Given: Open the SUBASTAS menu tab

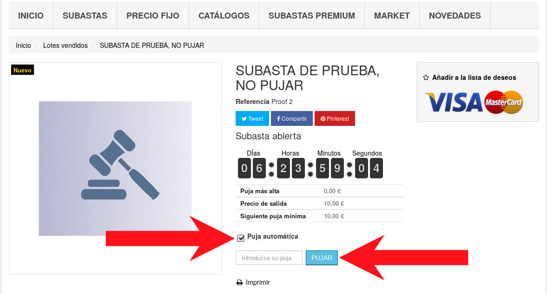Looking at the screenshot, I should 85,16.
